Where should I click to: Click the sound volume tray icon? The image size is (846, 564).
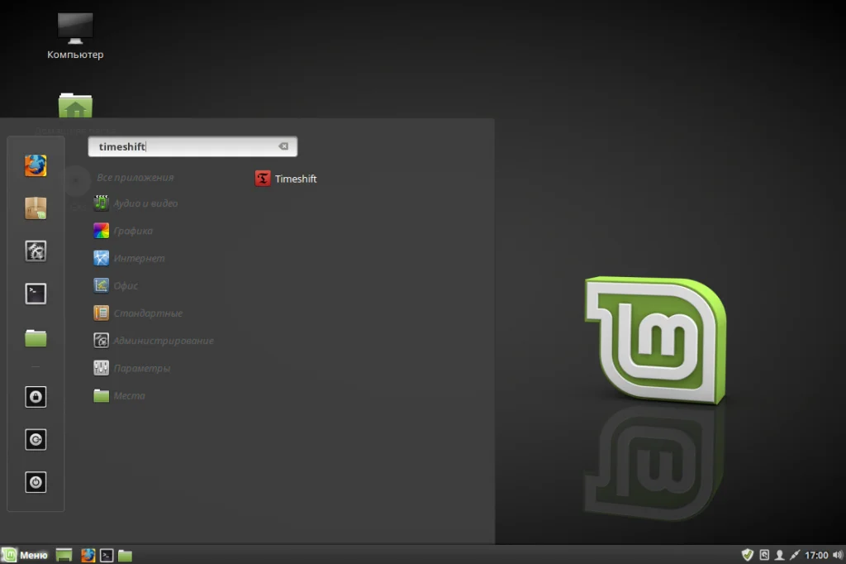click(x=838, y=555)
